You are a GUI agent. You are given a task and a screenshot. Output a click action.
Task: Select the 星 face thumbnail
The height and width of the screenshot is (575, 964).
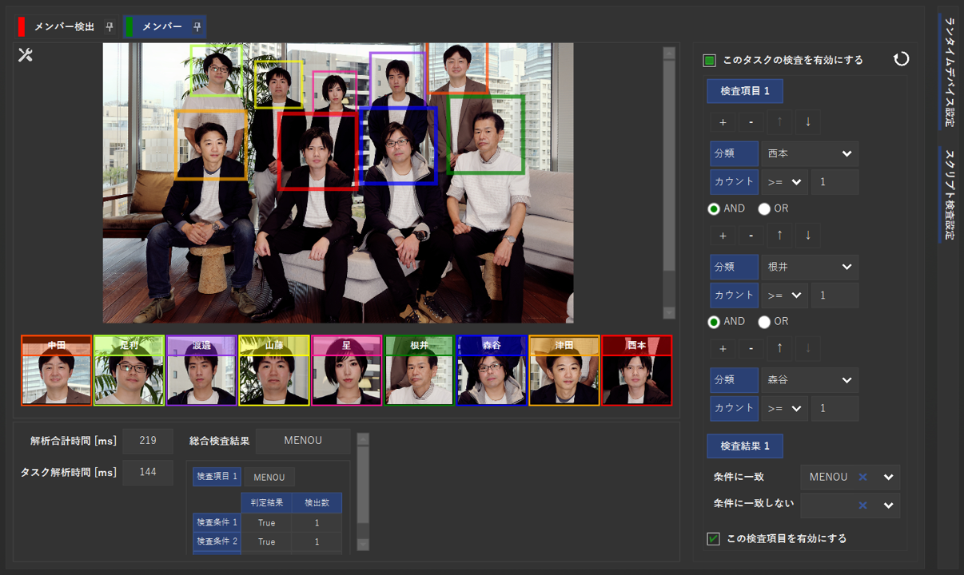(x=347, y=371)
